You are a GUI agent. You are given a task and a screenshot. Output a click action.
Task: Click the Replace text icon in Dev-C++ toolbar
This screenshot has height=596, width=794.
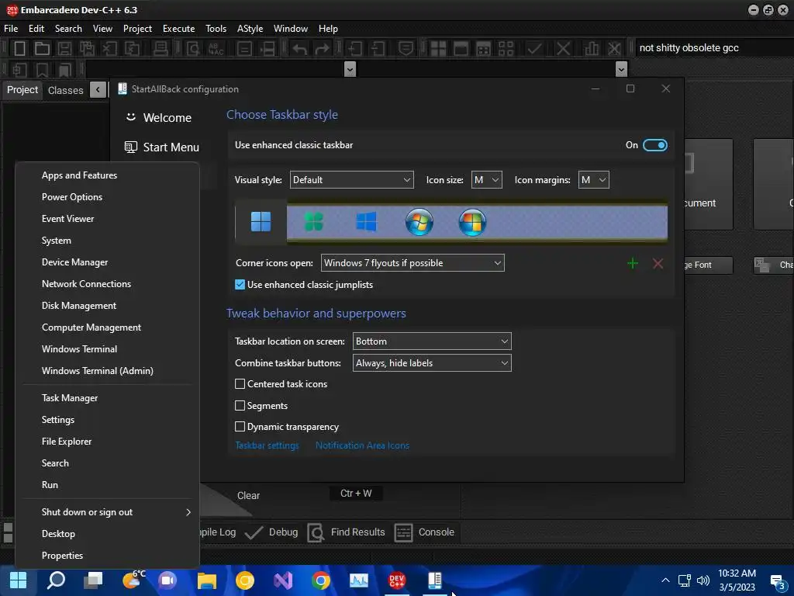point(216,48)
